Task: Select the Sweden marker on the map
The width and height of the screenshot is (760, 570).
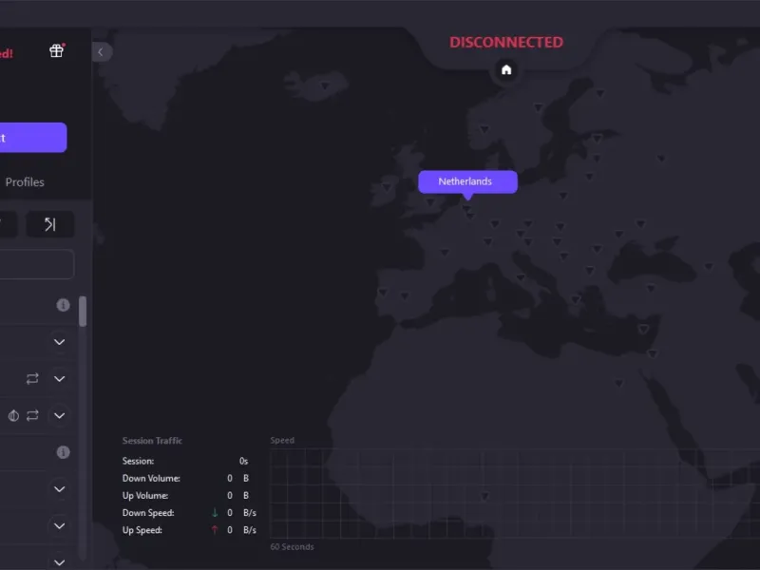Action: tap(538, 107)
